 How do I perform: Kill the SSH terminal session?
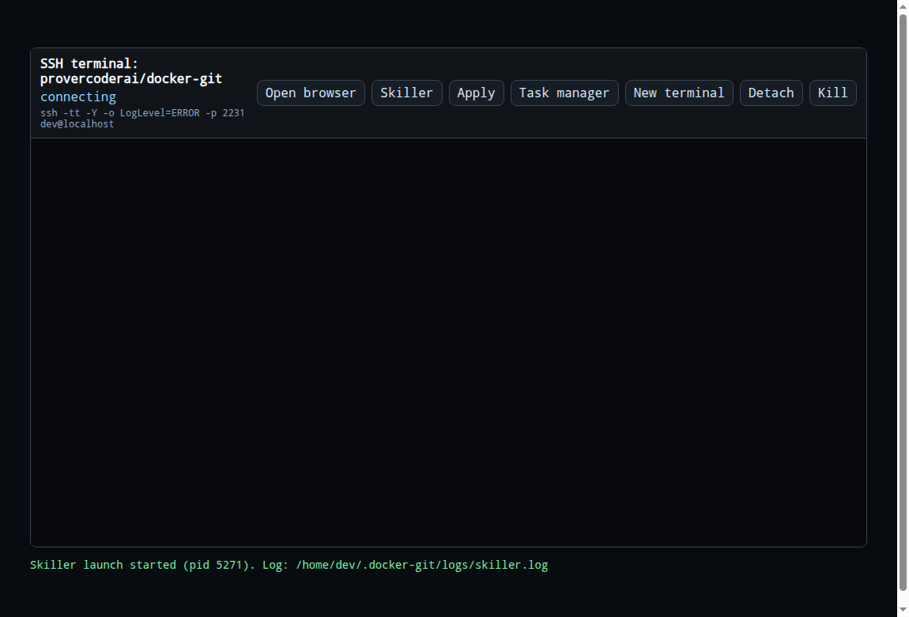[x=832, y=93]
